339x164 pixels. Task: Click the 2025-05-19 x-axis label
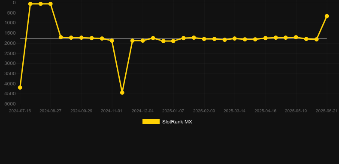click(x=296, y=111)
